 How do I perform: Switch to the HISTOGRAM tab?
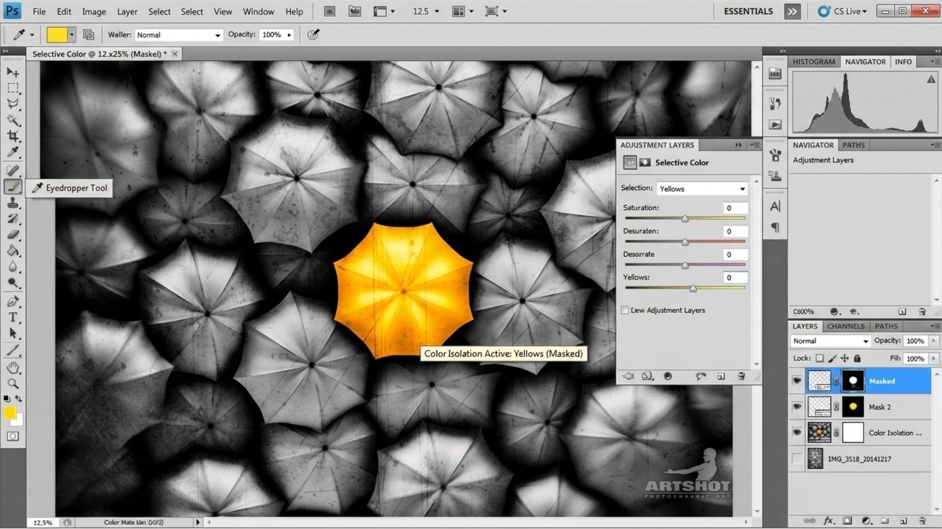(813, 62)
